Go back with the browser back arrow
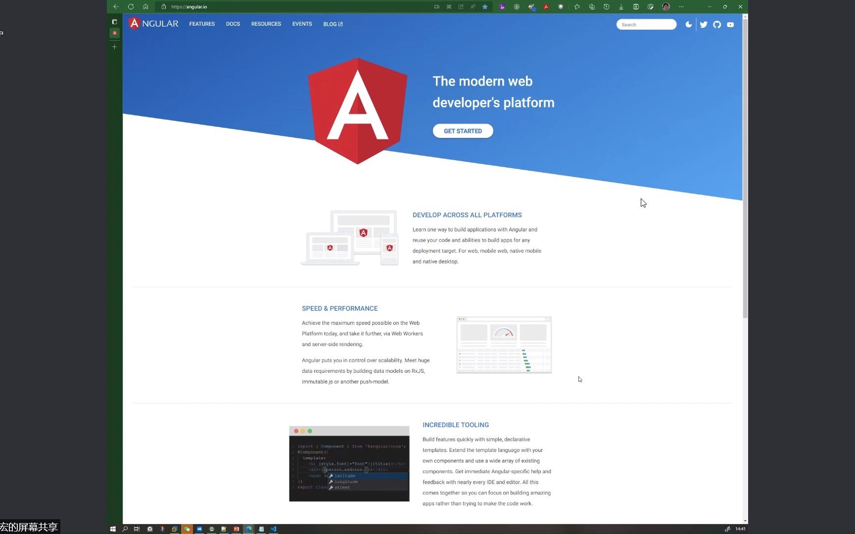The image size is (855, 534). [x=116, y=6]
